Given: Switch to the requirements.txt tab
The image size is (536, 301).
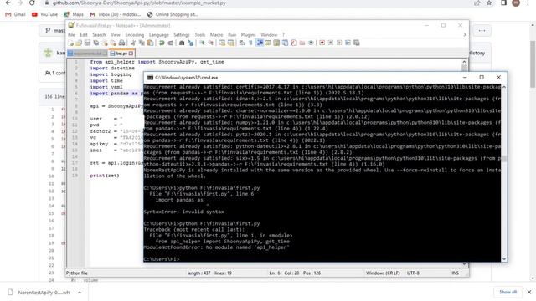Looking at the screenshot, I should tap(87, 54).
